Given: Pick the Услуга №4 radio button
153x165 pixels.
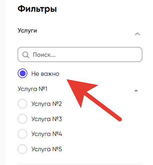Looking at the screenshot, I should click(x=22, y=134).
